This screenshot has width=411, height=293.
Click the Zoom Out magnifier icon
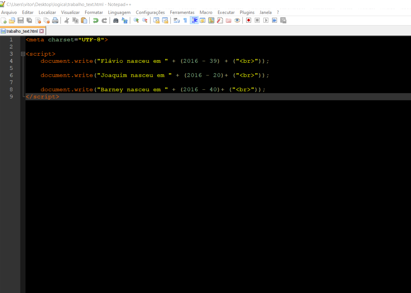145,20
